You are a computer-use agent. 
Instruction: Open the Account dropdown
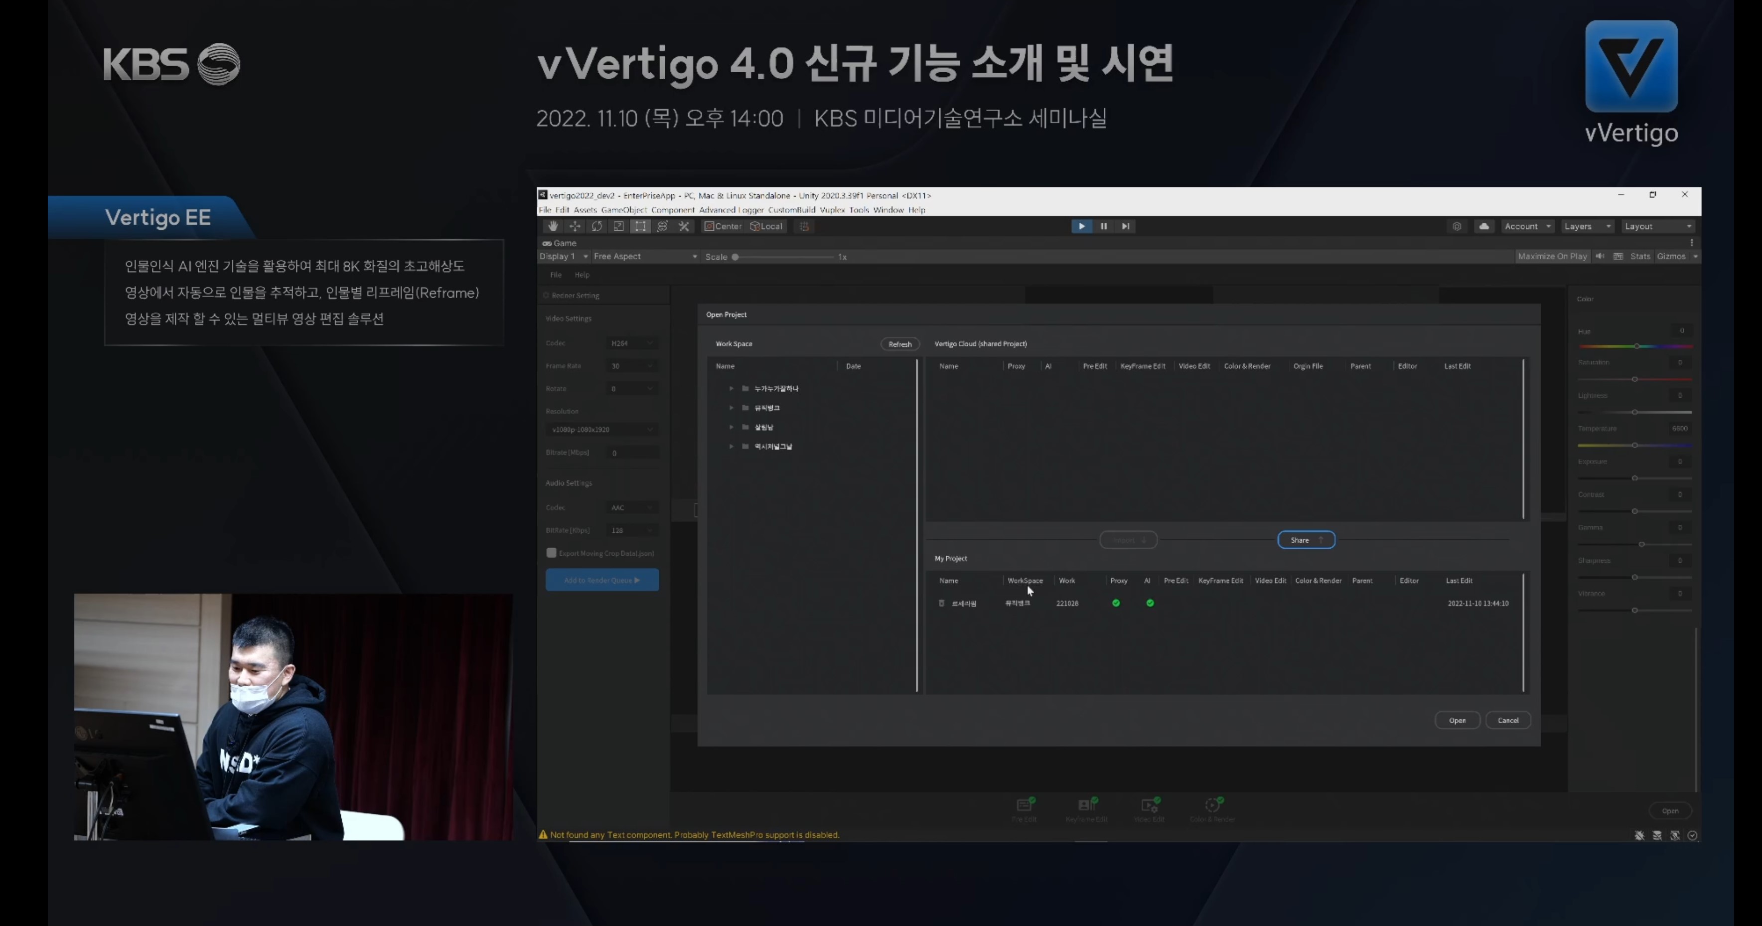[1527, 226]
